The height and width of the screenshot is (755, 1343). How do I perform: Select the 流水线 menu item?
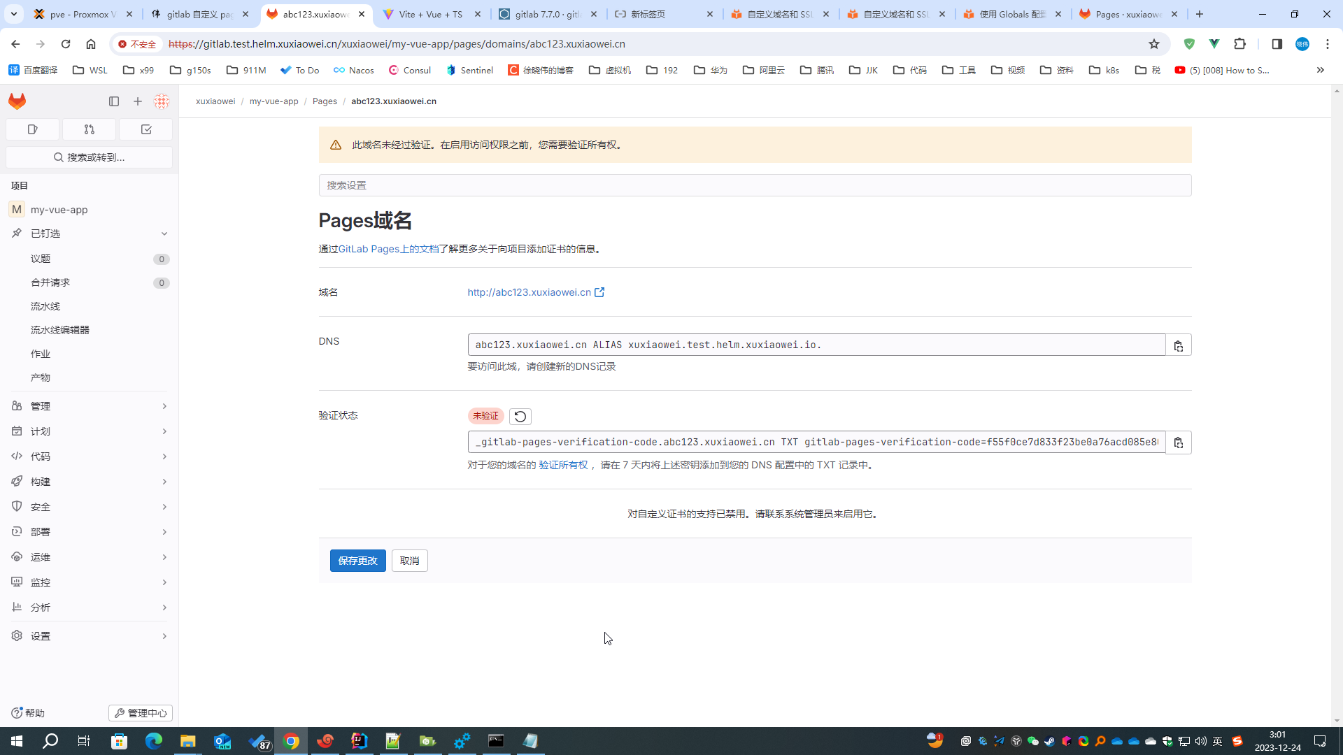(46, 306)
